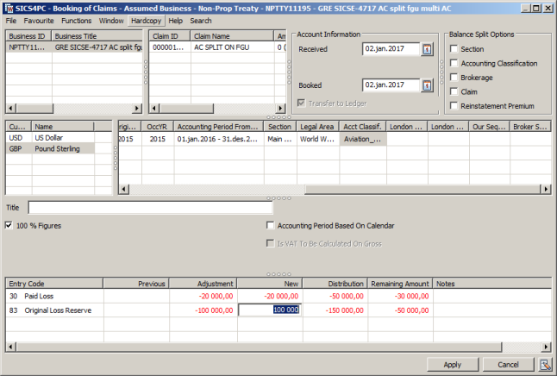
Task: Click the Paid Loss -20 000,00 New cell
Action: click(x=270, y=296)
